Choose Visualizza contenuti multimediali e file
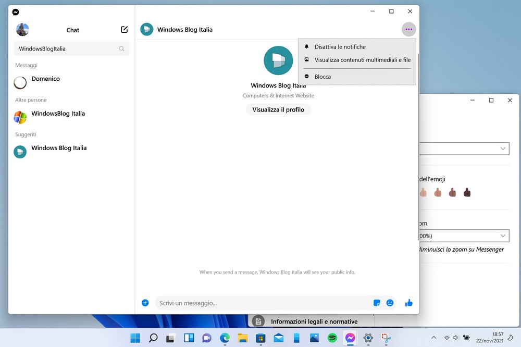The width and height of the screenshot is (521, 347). (362, 60)
